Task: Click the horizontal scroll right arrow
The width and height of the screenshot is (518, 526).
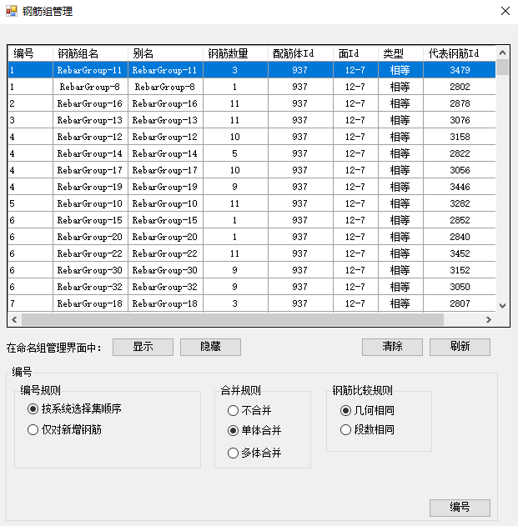Action: tap(489, 320)
